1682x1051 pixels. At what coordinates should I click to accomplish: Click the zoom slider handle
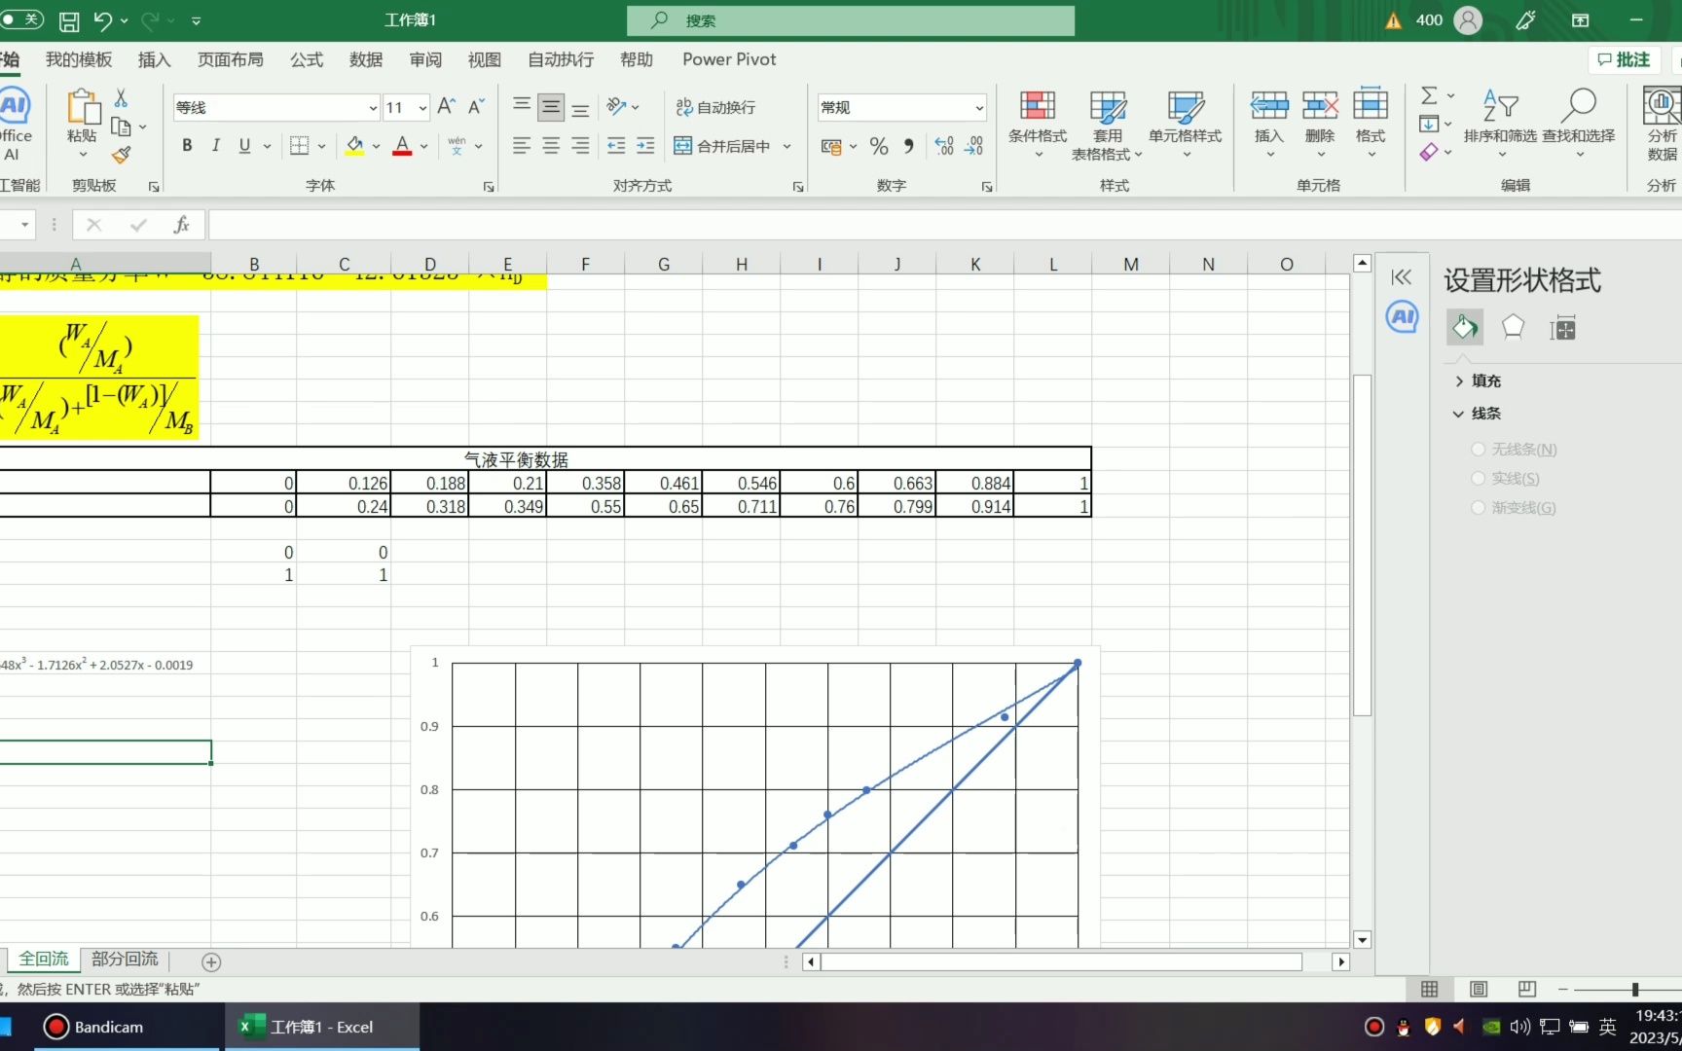(1635, 990)
